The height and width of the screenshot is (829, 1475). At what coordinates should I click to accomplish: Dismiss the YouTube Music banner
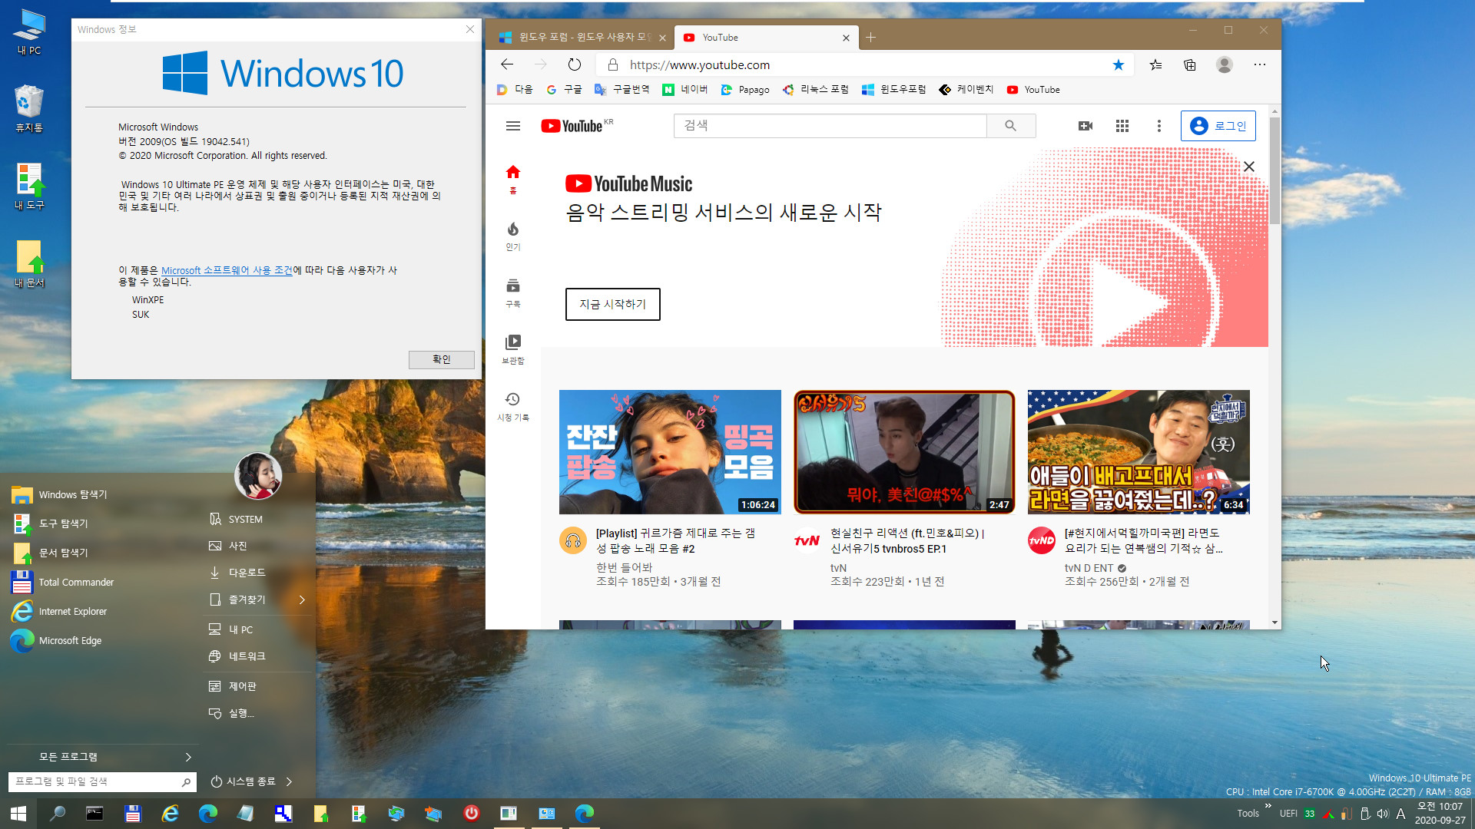pos(1249,167)
